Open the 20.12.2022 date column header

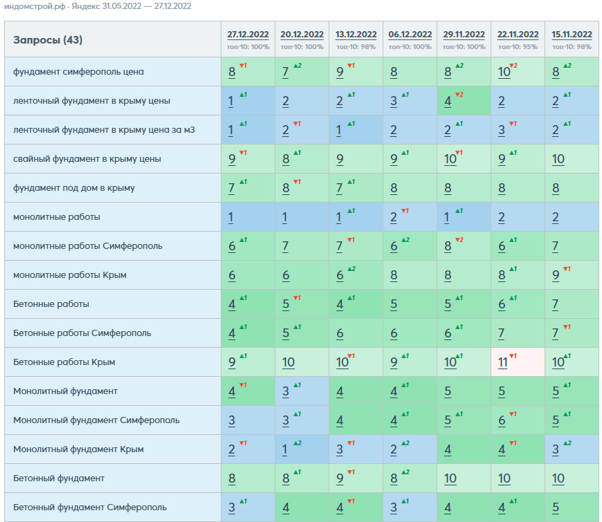pyautogui.click(x=302, y=35)
